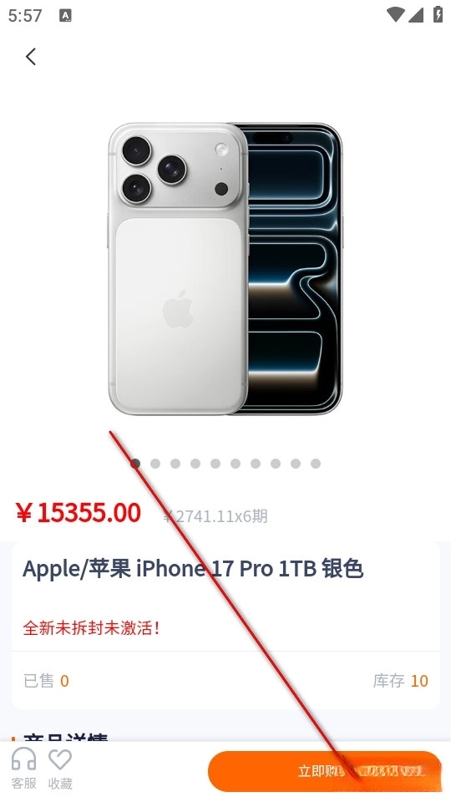Tap the ¥2741.11x6期 installment text
The width and height of the screenshot is (451, 802).
[215, 516]
